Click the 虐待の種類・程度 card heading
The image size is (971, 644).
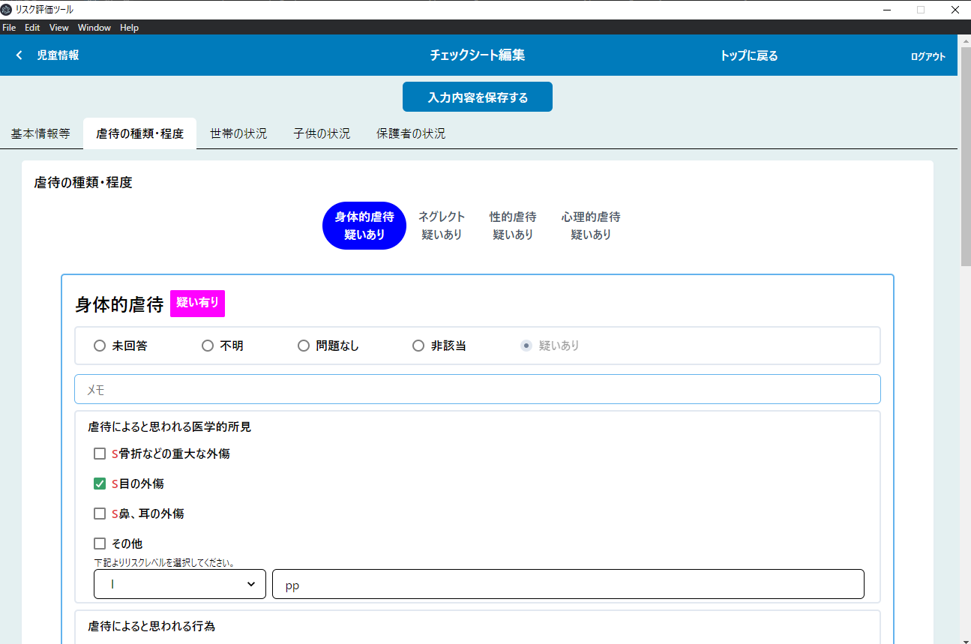click(83, 182)
